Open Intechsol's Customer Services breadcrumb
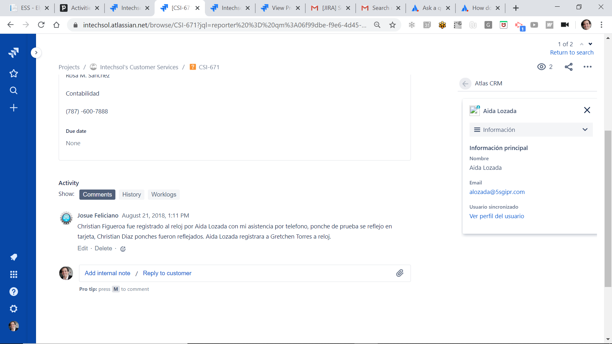The height and width of the screenshot is (344, 612). tap(139, 67)
